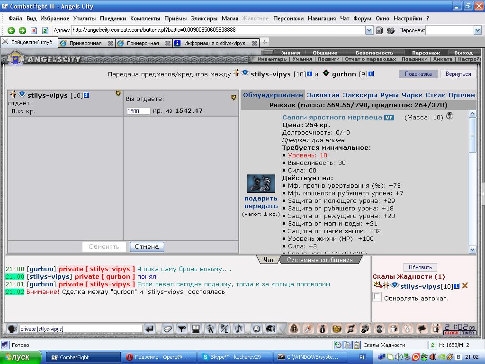485x364 pixels.
Task: Open gurbon info icon in header
Action: click(x=371, y=74)
